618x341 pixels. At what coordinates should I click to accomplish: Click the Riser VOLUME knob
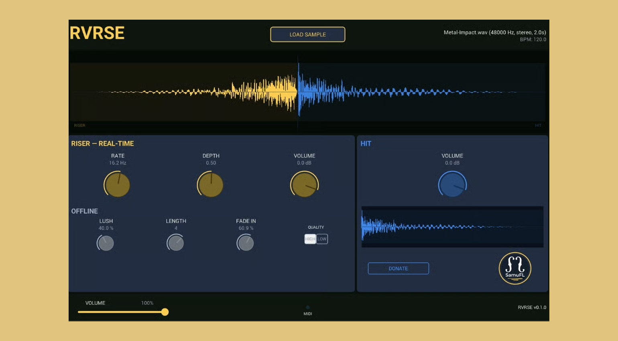(x=304, y=185)
